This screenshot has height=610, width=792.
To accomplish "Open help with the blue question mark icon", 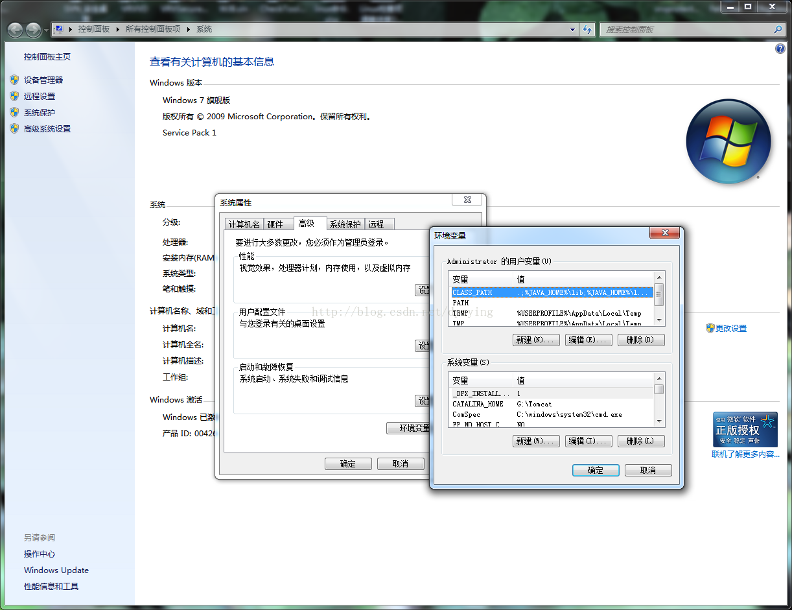I will (x=780, y=49).
